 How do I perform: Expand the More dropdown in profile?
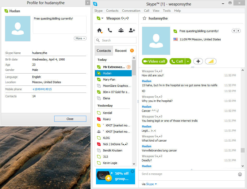[x=80, y=38]
